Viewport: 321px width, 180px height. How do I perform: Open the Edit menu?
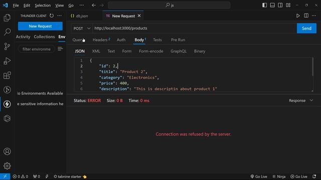click(x=27, y=5)
